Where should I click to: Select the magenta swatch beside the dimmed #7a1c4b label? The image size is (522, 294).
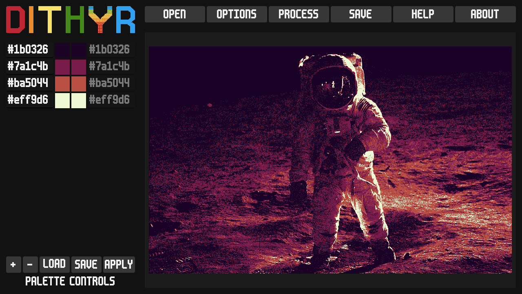79,67
